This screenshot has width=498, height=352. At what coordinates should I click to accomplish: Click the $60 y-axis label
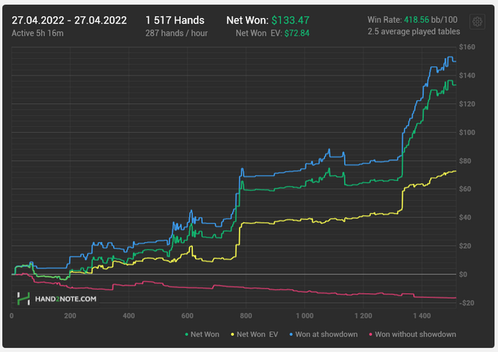(465, 189)
